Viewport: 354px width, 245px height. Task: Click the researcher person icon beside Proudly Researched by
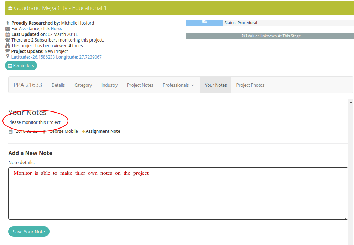pos(8,23)
